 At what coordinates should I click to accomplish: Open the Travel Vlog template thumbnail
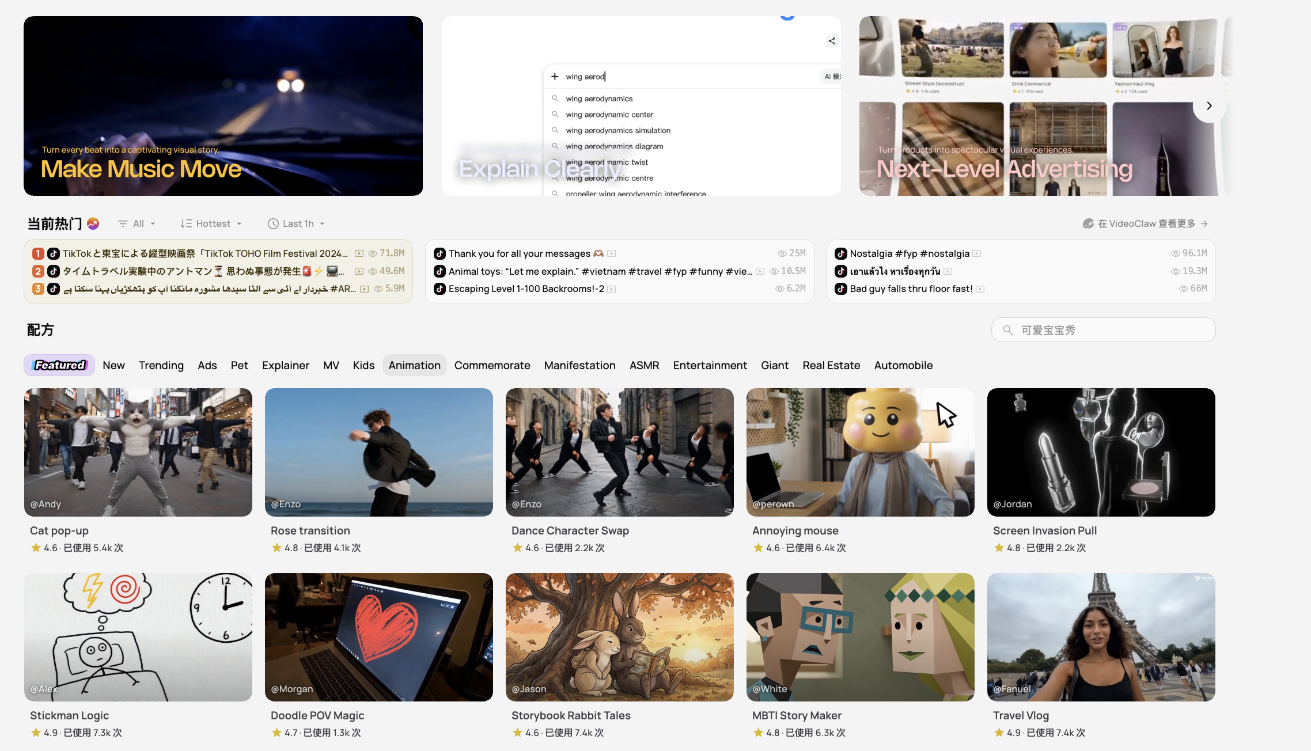[x=1101, y=637]
